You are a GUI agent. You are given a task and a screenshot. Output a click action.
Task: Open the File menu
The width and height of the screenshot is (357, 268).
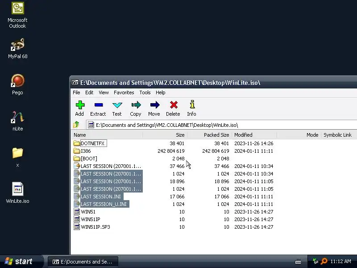click(x=76, y=92)
